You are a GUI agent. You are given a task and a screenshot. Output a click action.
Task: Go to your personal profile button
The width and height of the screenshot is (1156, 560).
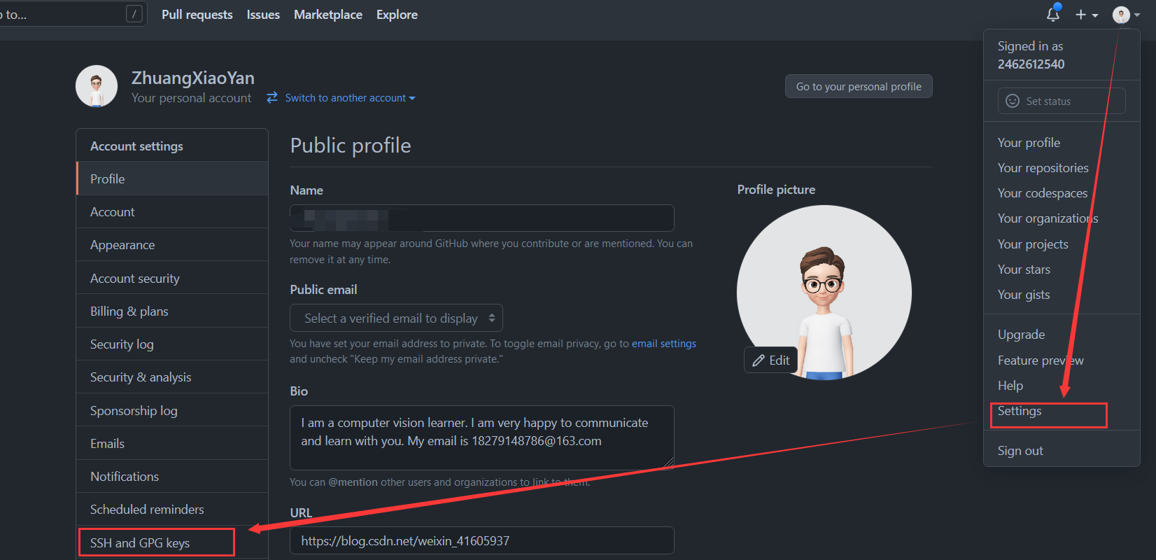pos(859,86)
